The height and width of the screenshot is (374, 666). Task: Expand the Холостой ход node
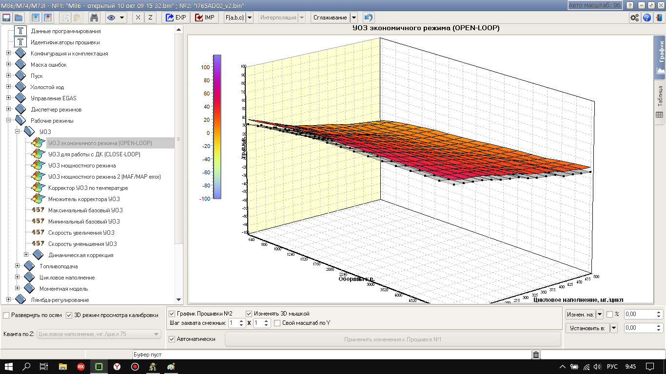(x=8, y=87)
